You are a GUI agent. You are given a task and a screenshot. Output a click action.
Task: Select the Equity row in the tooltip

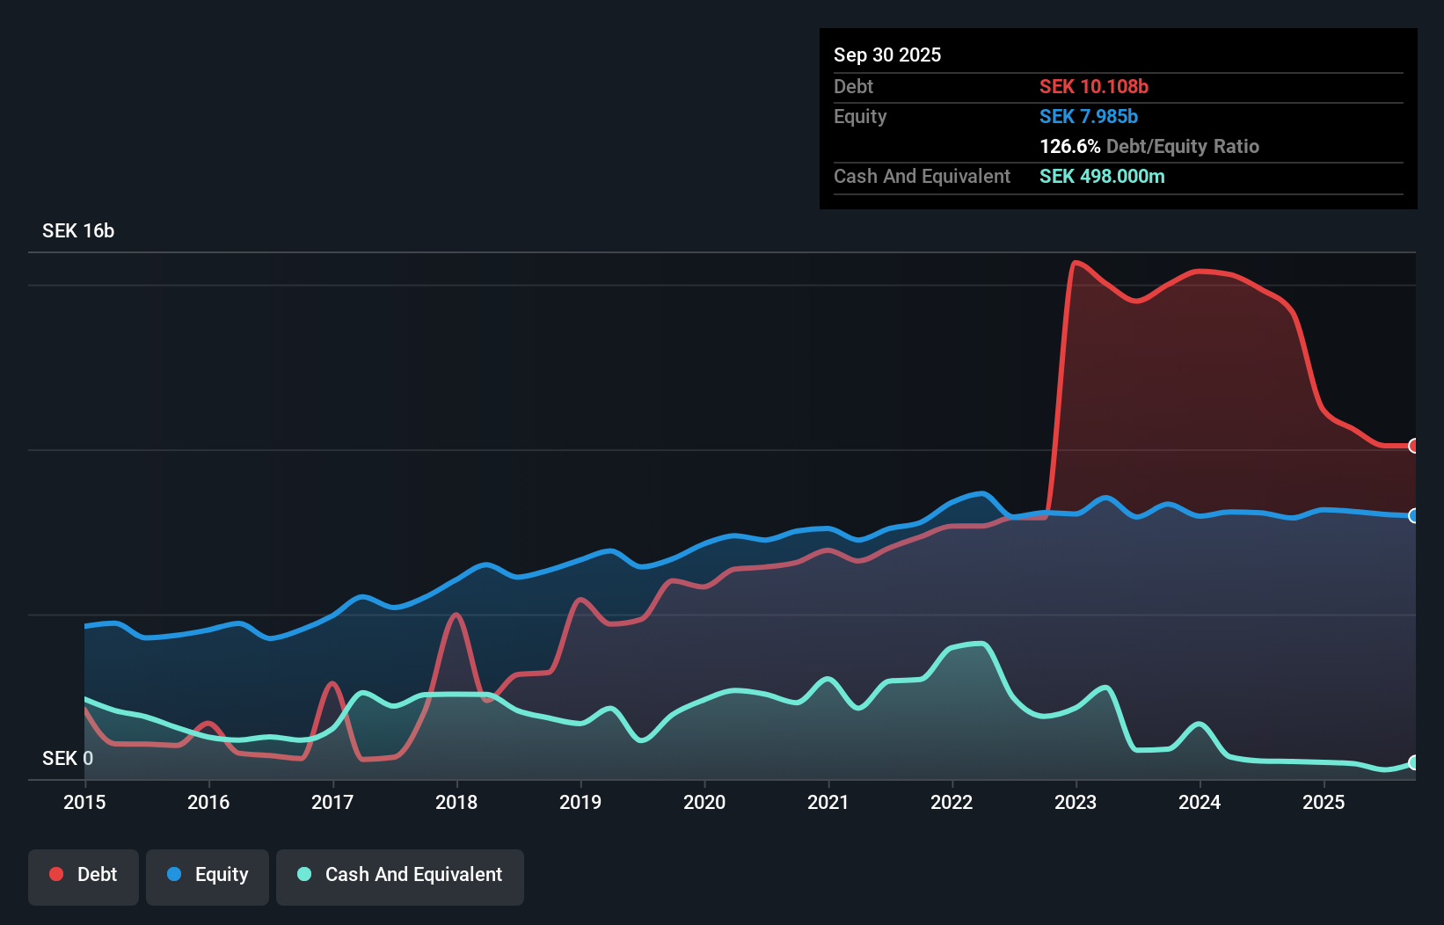point(860,116)
